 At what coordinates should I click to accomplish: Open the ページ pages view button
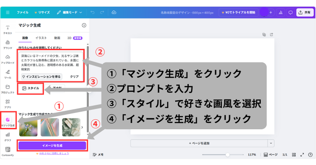pos(270,155)
